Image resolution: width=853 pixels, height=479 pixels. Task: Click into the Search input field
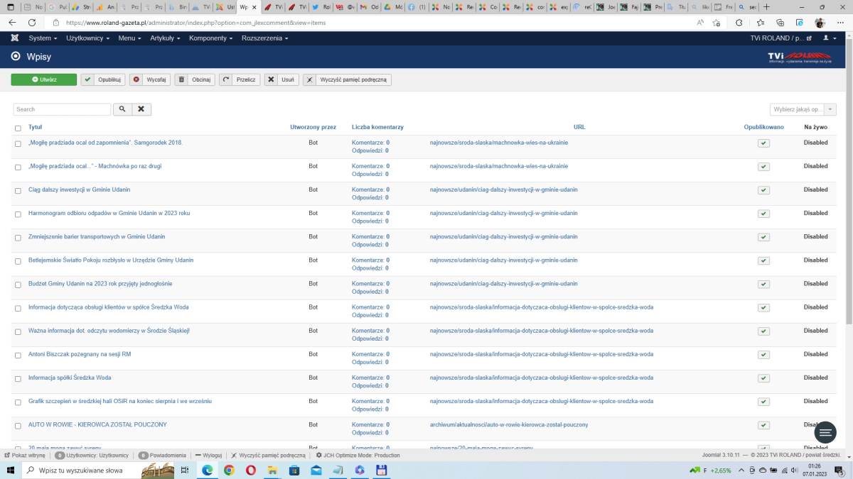[x=62, y=109]
